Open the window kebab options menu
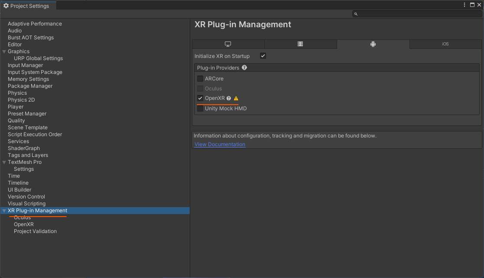This screenshot has width=484, height=278. coord(464,5)
